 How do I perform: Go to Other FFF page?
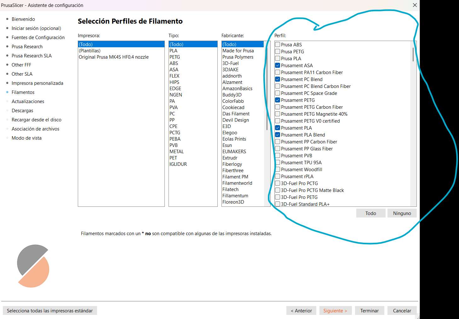pyautogui.click(x=21, y=65)
